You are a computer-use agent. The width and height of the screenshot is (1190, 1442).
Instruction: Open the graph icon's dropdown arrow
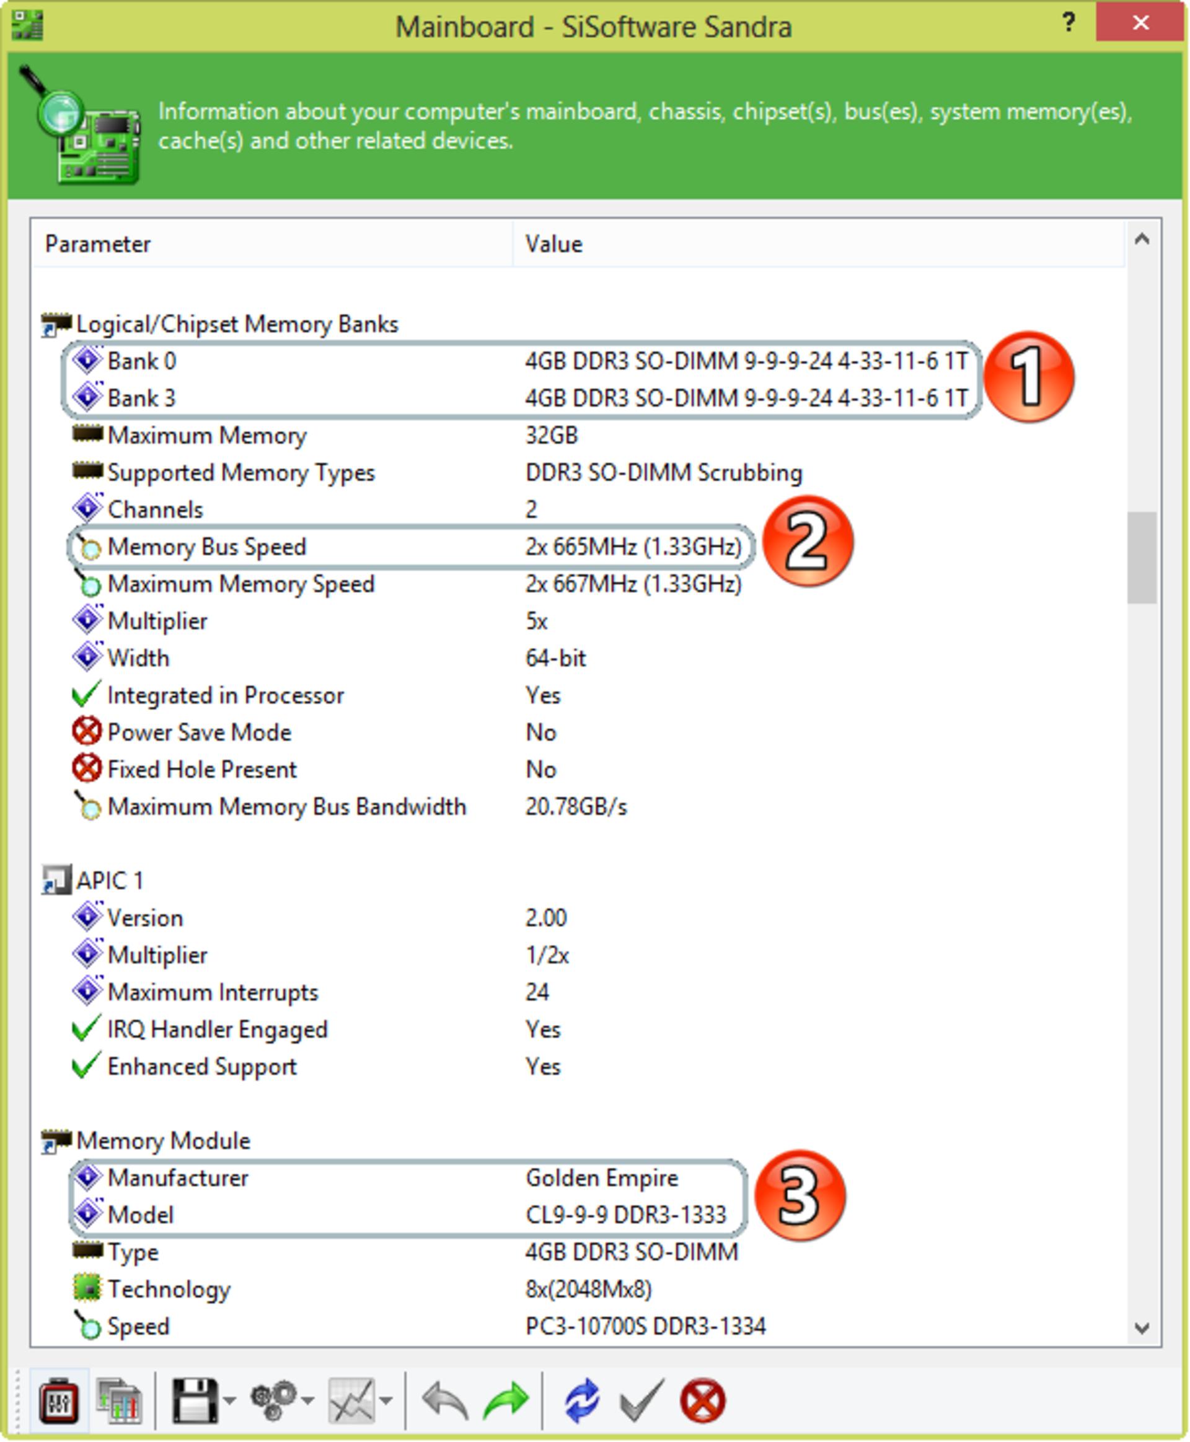tap(386, 1400)
